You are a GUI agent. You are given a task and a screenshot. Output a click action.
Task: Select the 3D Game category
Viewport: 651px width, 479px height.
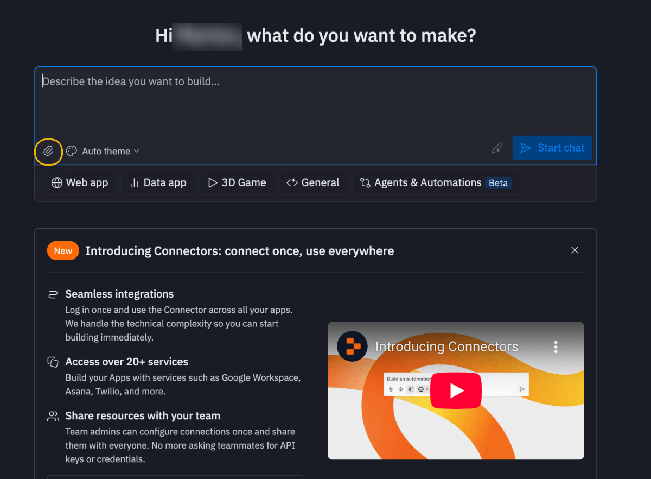point(238,182)
